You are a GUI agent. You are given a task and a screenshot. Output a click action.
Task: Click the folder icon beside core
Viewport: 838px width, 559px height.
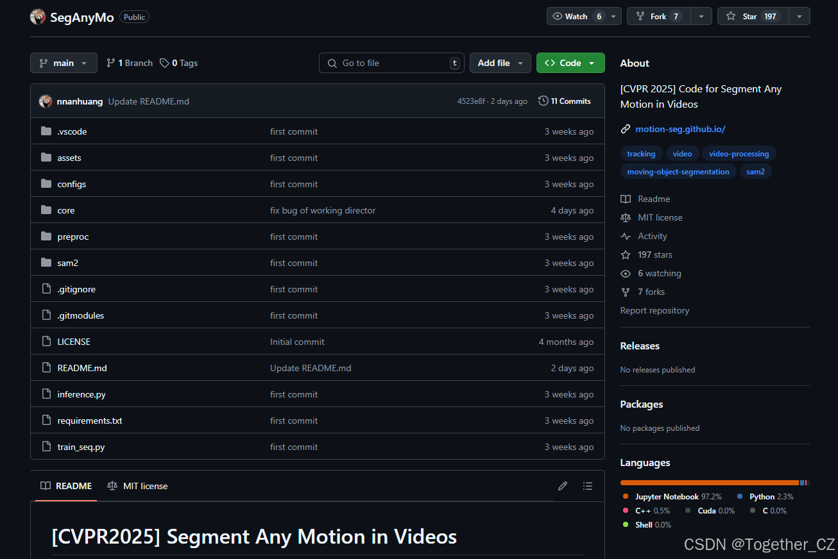[x=46, y=210]
